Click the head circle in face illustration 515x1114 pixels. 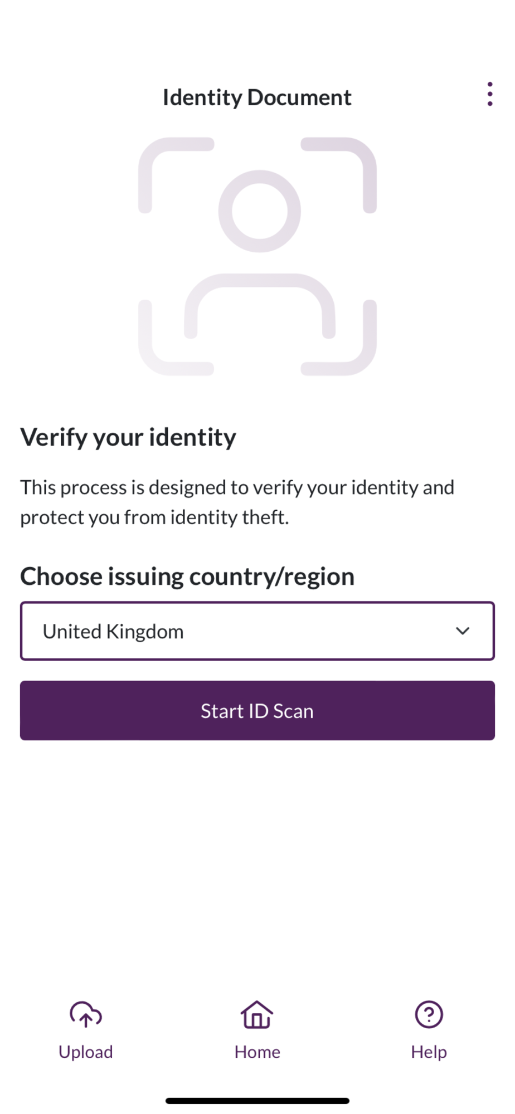pyautogui.click(x=259, y=211)
